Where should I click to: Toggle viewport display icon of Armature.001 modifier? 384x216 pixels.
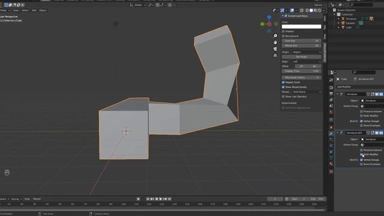click(x=377, y=133)
